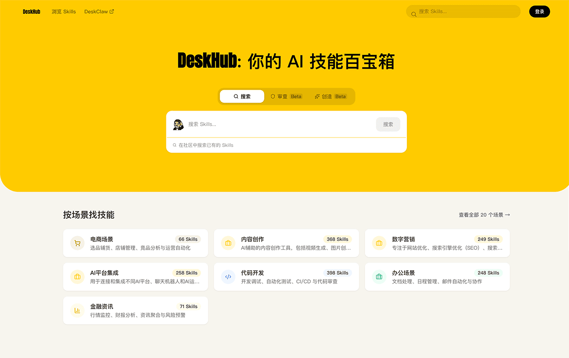The height and width of the screenshot is (358, 569).
Task: Click the 内容创作 category icon
Action: click(228, 243)
